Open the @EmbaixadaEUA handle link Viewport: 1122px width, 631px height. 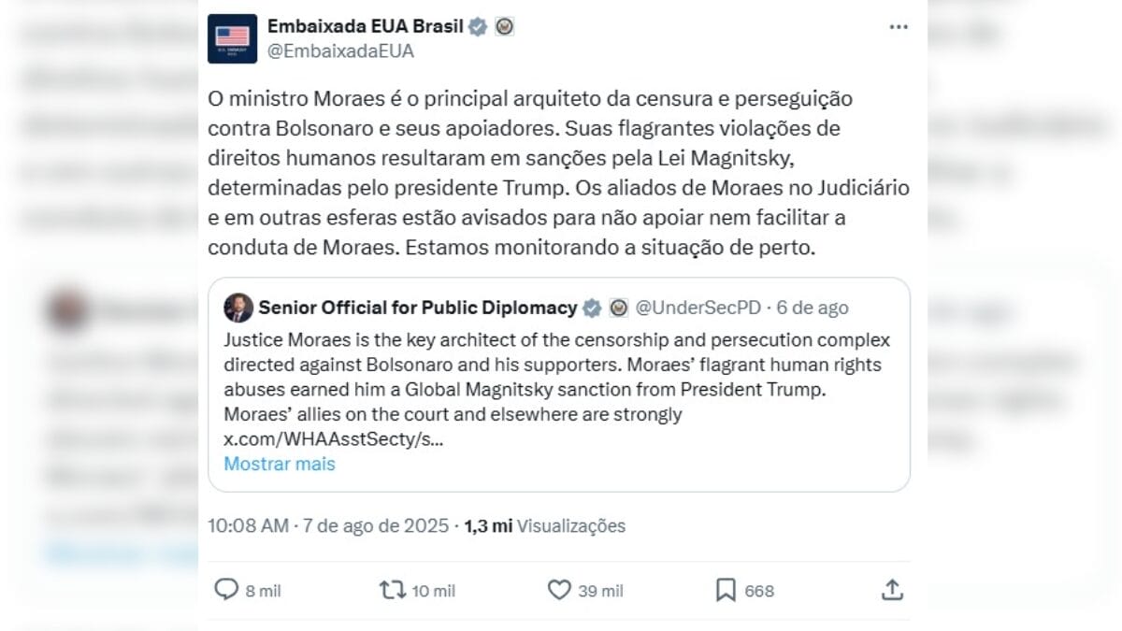pyautogui.click(x=340, y=51)
